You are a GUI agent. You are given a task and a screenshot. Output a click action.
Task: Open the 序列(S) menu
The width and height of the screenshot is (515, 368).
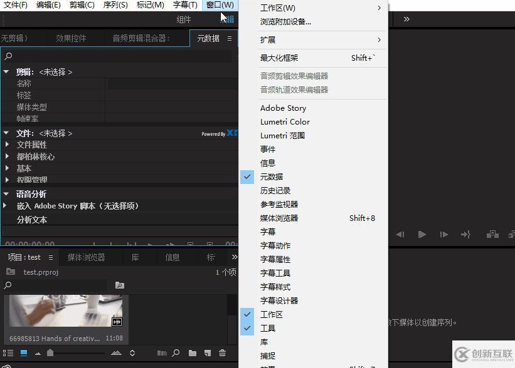coord(115,5)
